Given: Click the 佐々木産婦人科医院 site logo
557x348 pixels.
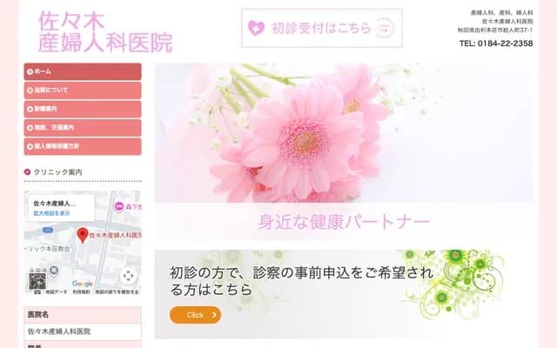Looking at the screenshot, I should click(x=105, y=32).
